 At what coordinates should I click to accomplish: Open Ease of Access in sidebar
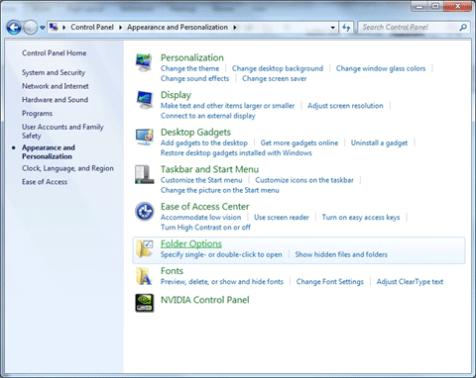[45, 182]
